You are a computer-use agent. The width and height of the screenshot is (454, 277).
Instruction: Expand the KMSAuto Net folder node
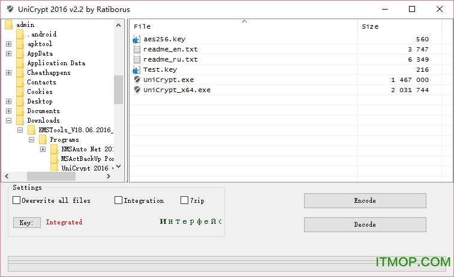(43, 150)
